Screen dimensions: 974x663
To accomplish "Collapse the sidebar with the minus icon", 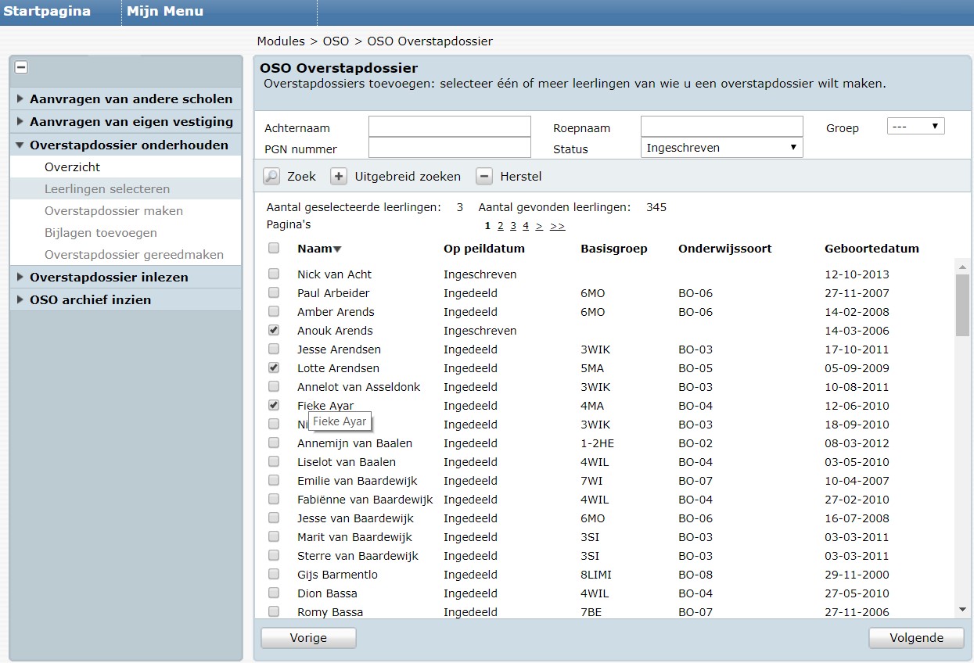I will click(x=22, y=68).
